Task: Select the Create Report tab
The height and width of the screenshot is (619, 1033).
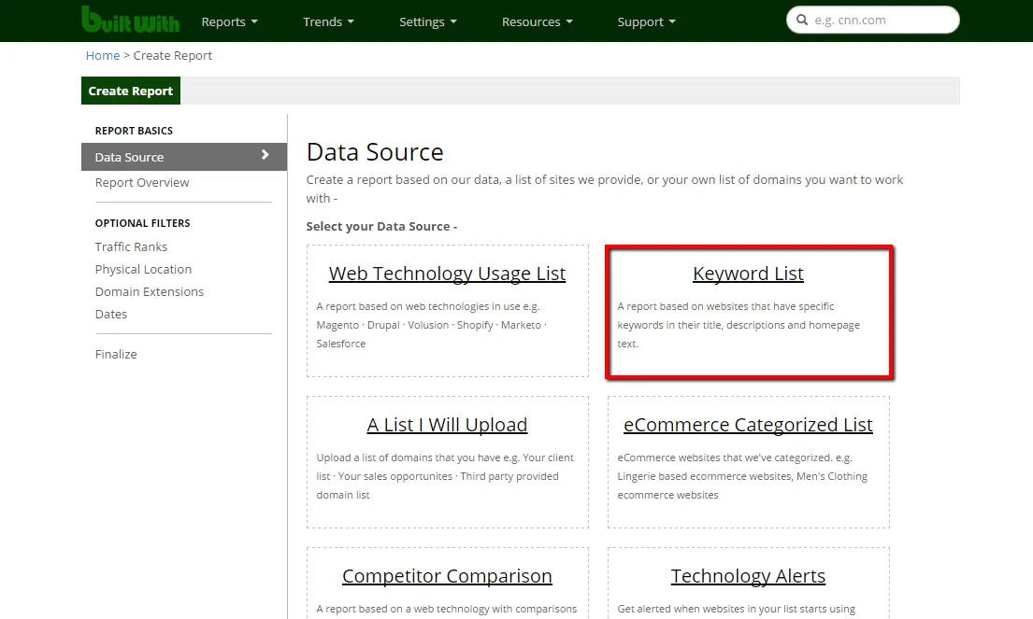Action: (131, 91)
